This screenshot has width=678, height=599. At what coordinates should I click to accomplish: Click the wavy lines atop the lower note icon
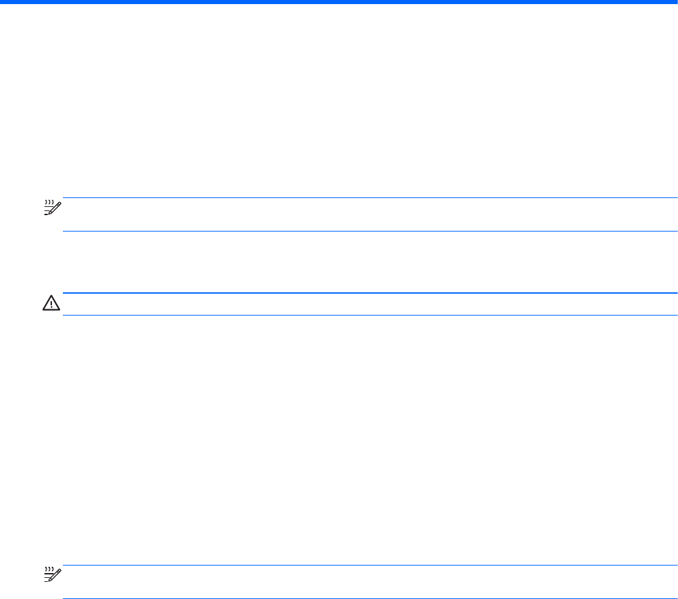[x=49, y=570]
